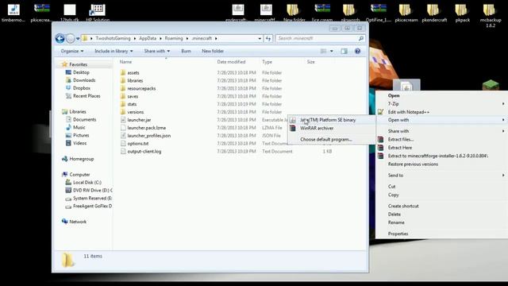Select DVD RW Drive (D:)
The height and width of the screenshot is (286, 508).
[92, 191]
